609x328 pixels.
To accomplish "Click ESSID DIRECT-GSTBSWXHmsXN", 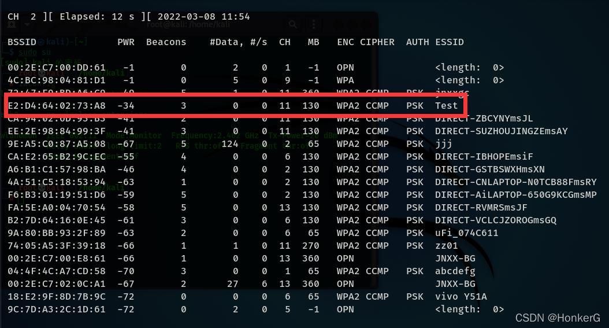I will [x=490, y=169].
